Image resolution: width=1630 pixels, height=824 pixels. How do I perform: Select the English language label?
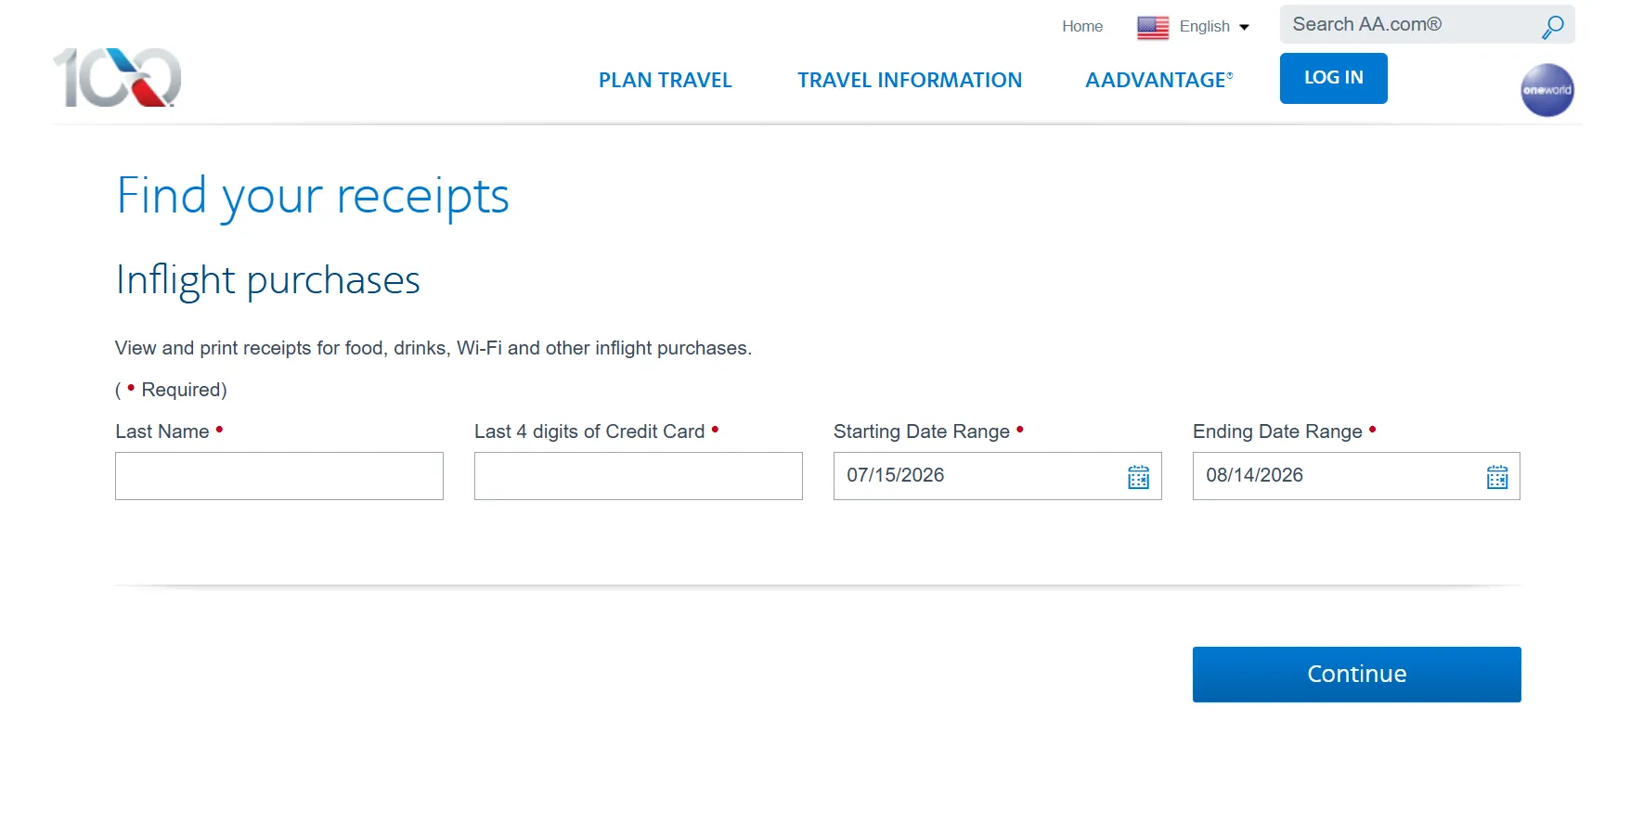tap(1204, 27)
